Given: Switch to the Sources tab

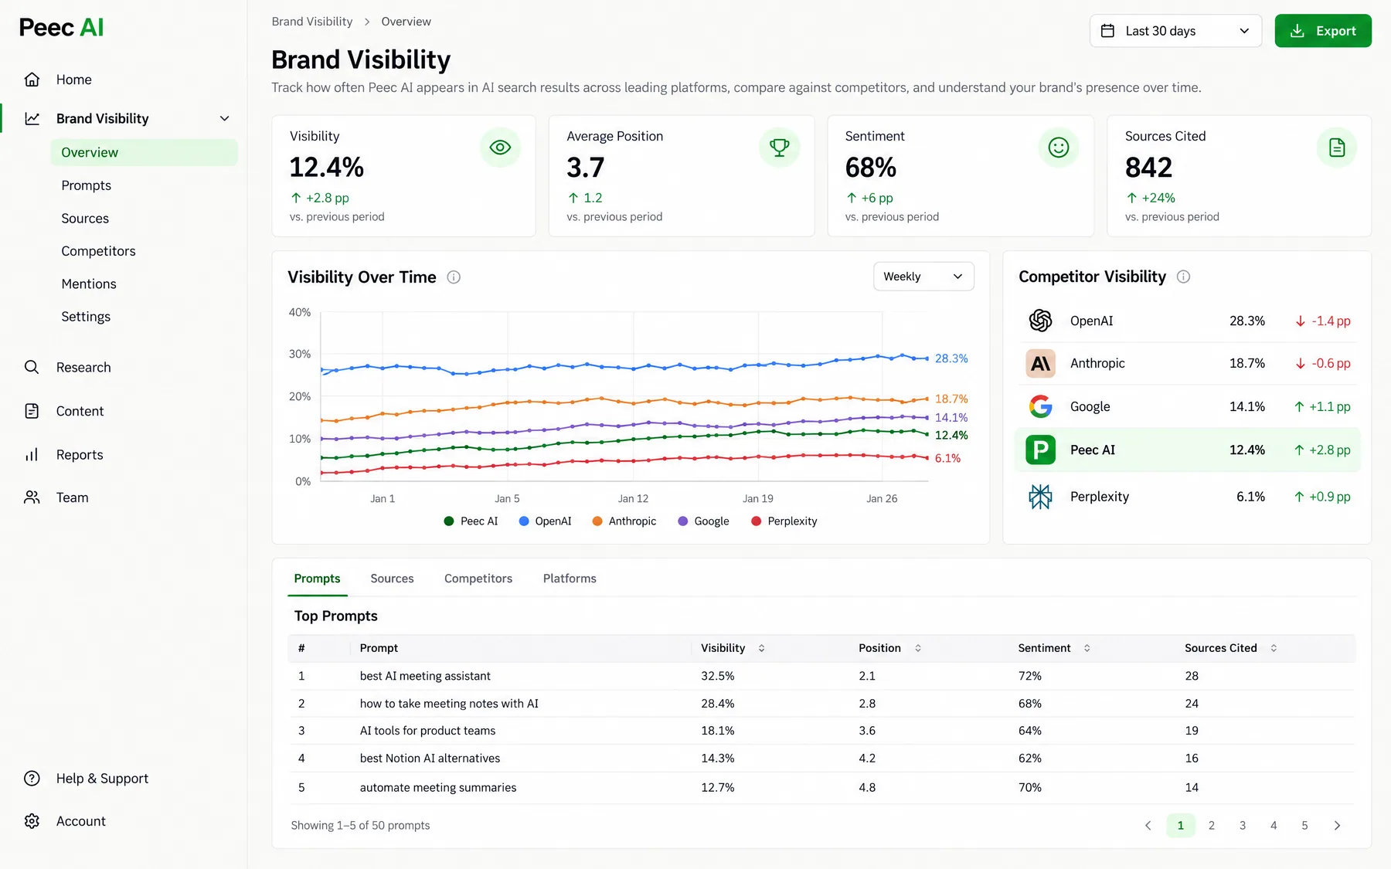Looking at the screenshot, I should 392,579.
